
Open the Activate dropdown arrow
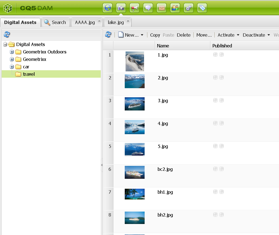click(x=238, y=35)
